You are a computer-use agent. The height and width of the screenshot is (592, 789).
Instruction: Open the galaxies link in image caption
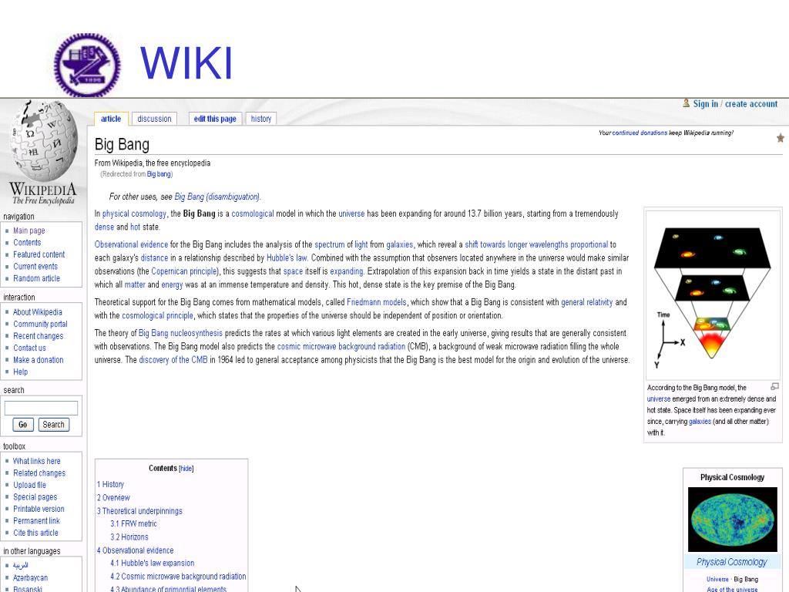(x=700, y=422)
